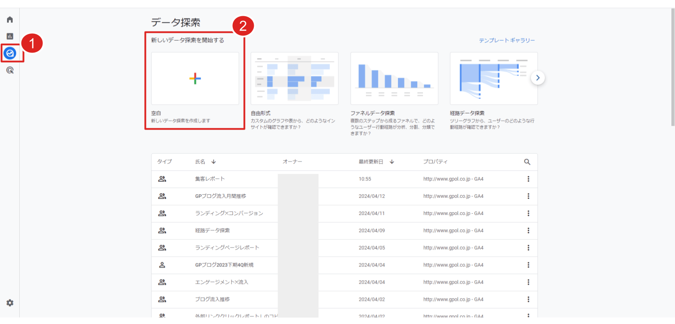Select the 自由形式 template thumbnail
Screen dimensions: 675x324
coord(295,78)
